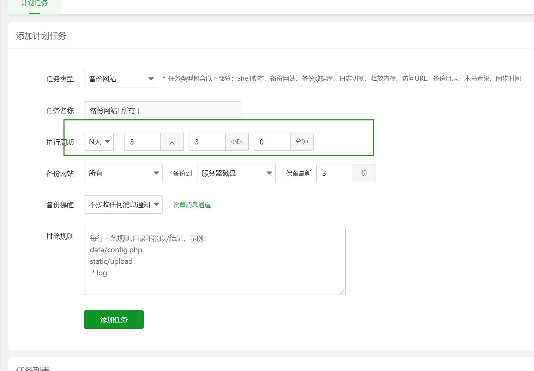
Task: Open the 备份到 服务器磁盘 dropdown
Action: click(x=236, y=173)
